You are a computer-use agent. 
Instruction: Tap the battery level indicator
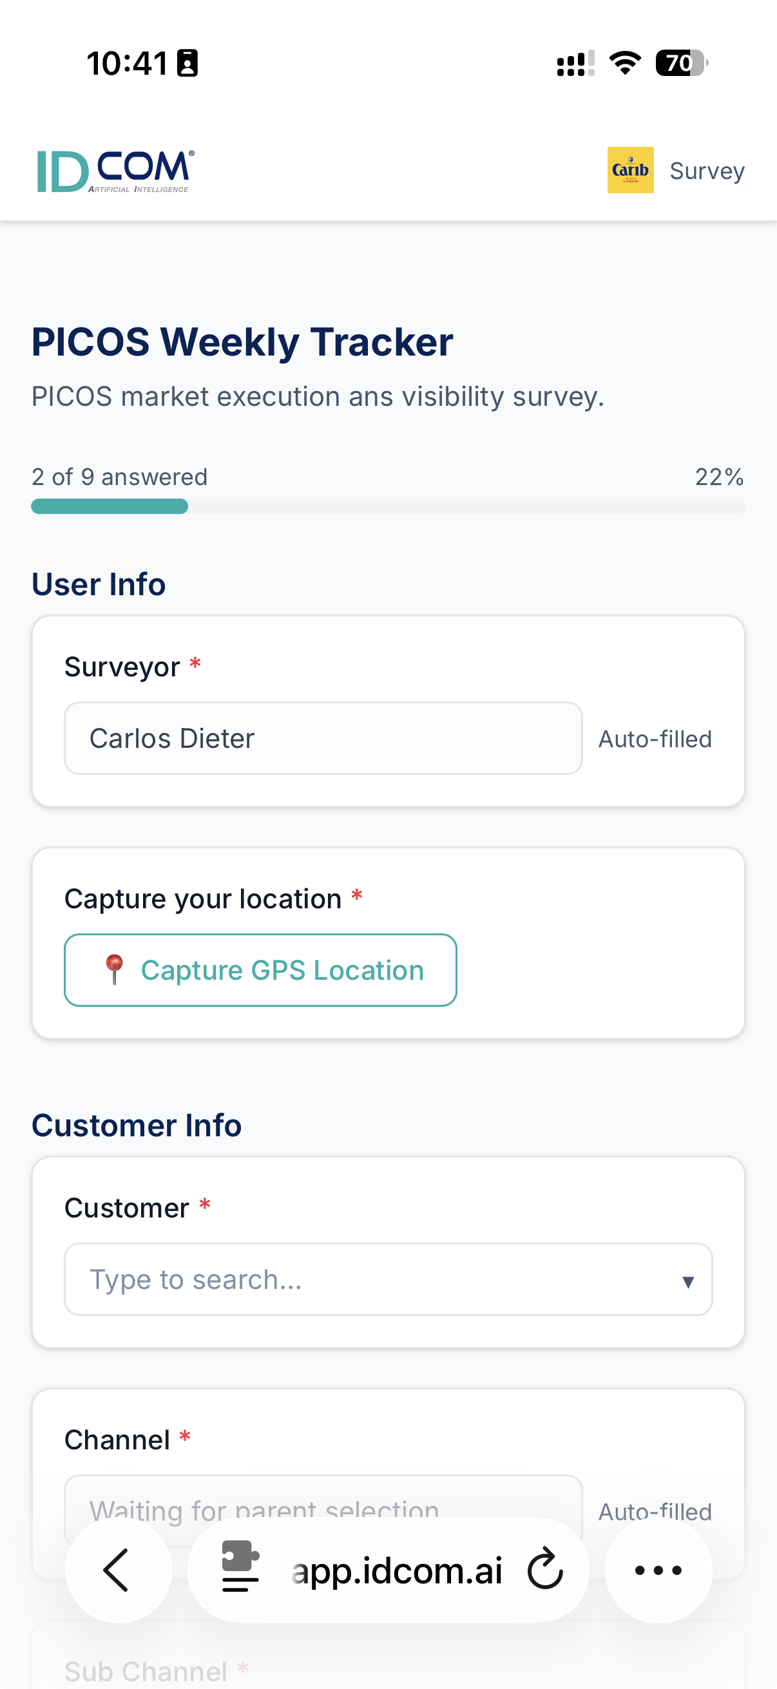[x=681, y=64]
